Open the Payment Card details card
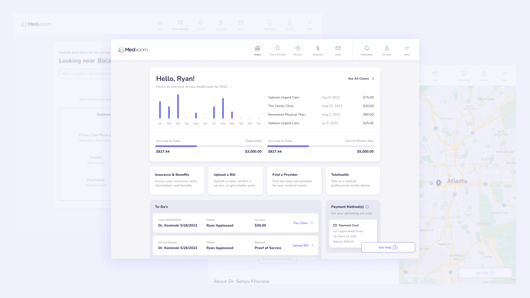The image size is (530, 298). (353, 234)
